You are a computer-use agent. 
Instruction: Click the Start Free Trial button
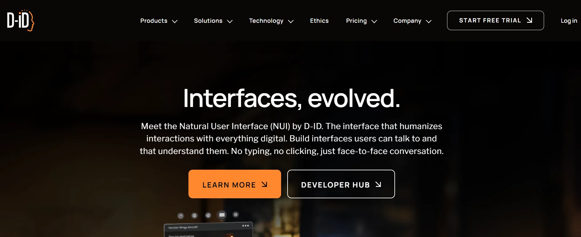pos(495,20)
